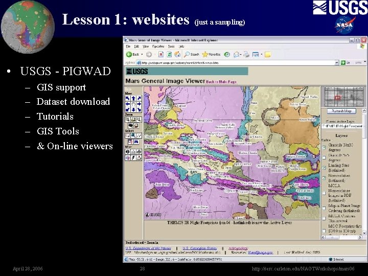The height and width of the screenshot is (276, 368).
Task: Expand the Links toolbar chevron
Action: (365, 62)
